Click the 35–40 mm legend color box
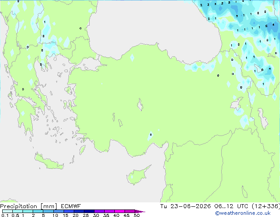This screenshot has width=280, height=217. (x=110, y=211)
